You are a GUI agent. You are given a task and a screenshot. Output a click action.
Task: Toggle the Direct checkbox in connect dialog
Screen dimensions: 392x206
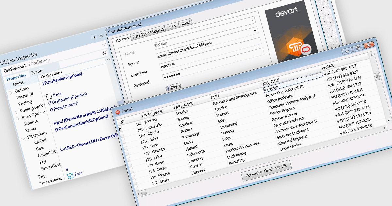168,88
